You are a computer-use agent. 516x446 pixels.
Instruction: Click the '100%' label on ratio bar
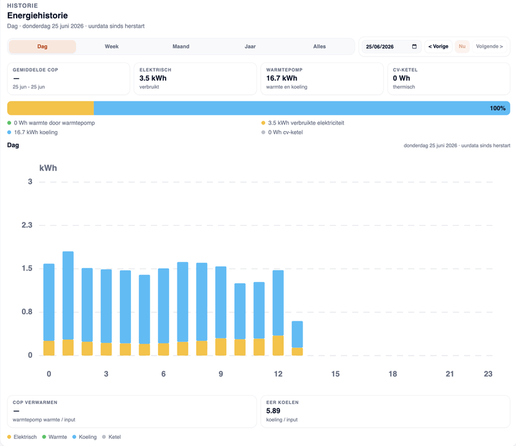[497, 108]
